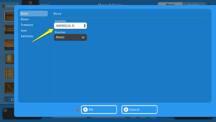216x122 pixels.
Task: Select the diagonal-braced crate tile
Action: click(9, 88)
